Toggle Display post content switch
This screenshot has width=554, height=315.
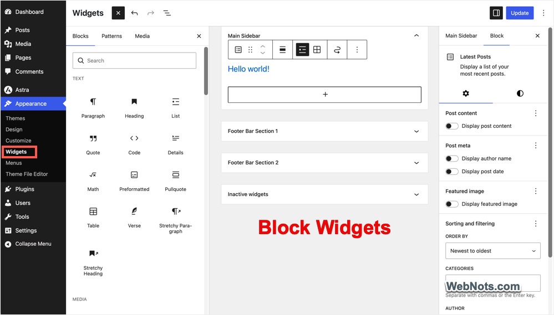point(451,126)
